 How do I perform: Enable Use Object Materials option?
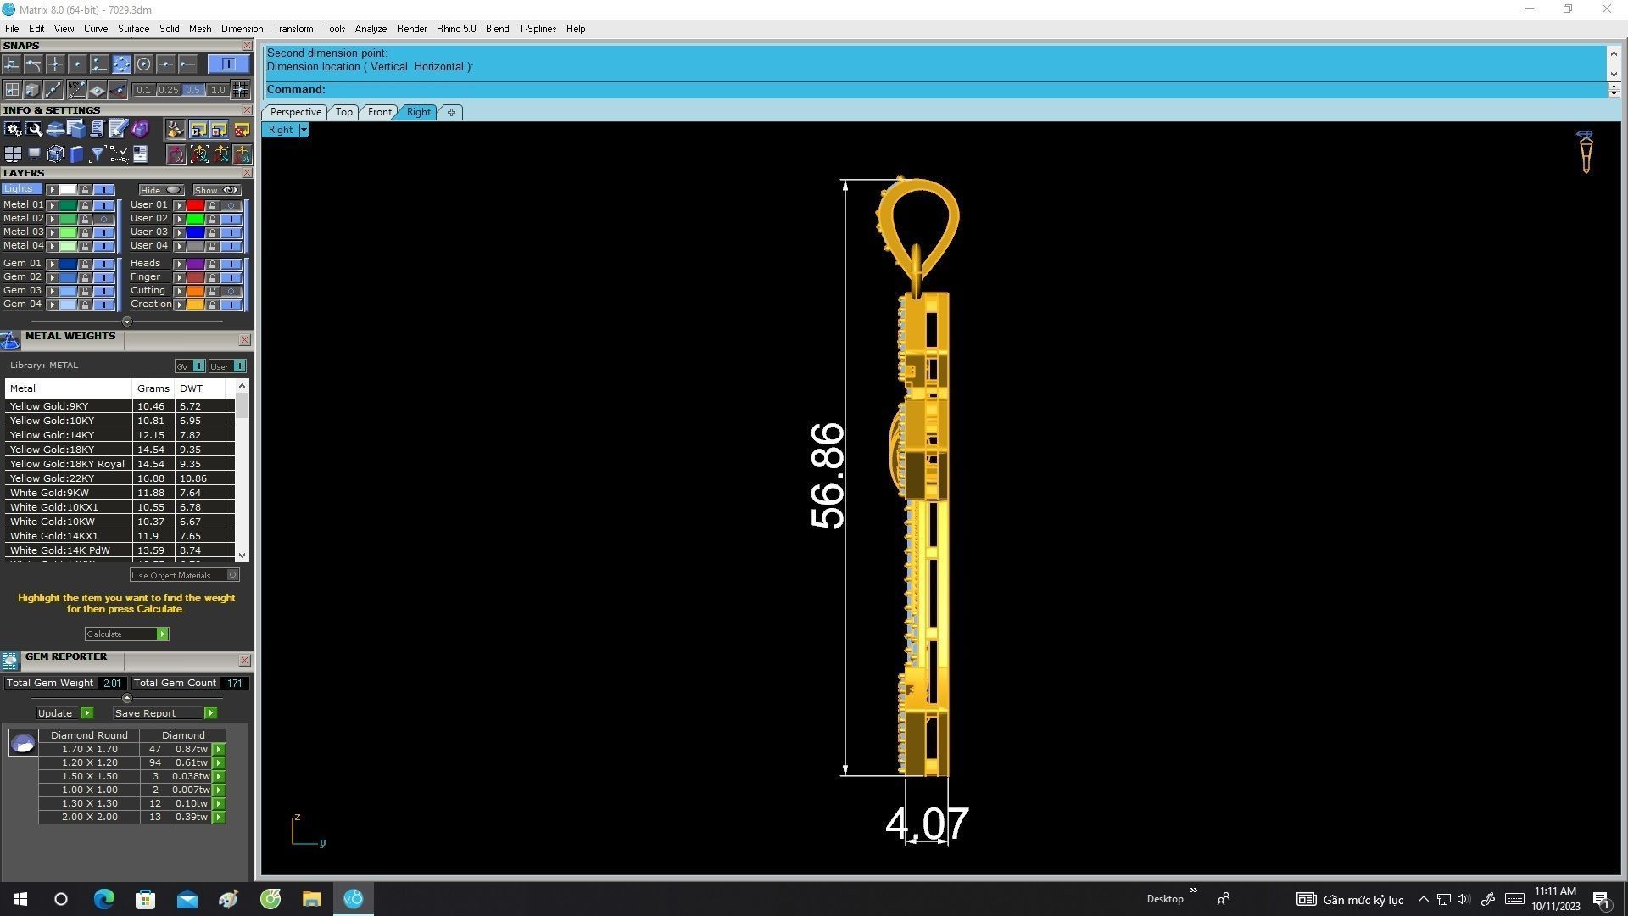[x=185, y=574]
